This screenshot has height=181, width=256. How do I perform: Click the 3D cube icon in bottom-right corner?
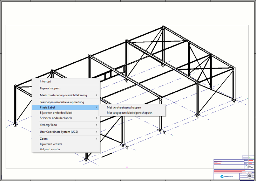249,176
